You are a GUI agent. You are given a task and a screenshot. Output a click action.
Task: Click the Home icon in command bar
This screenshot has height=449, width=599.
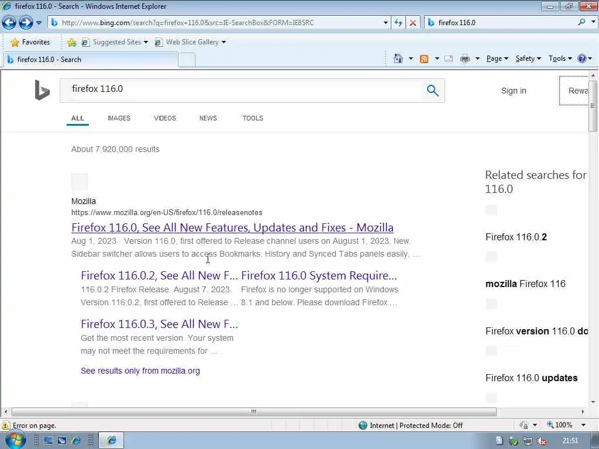[x=398, y=58]
